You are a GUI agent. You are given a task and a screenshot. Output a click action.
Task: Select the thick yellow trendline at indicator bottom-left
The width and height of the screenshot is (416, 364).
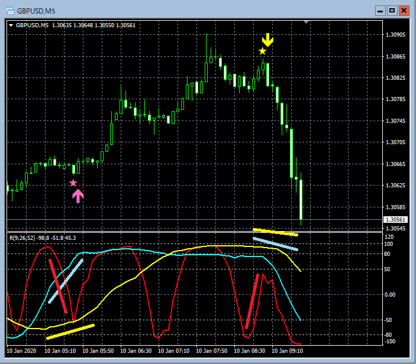point(70,331)
